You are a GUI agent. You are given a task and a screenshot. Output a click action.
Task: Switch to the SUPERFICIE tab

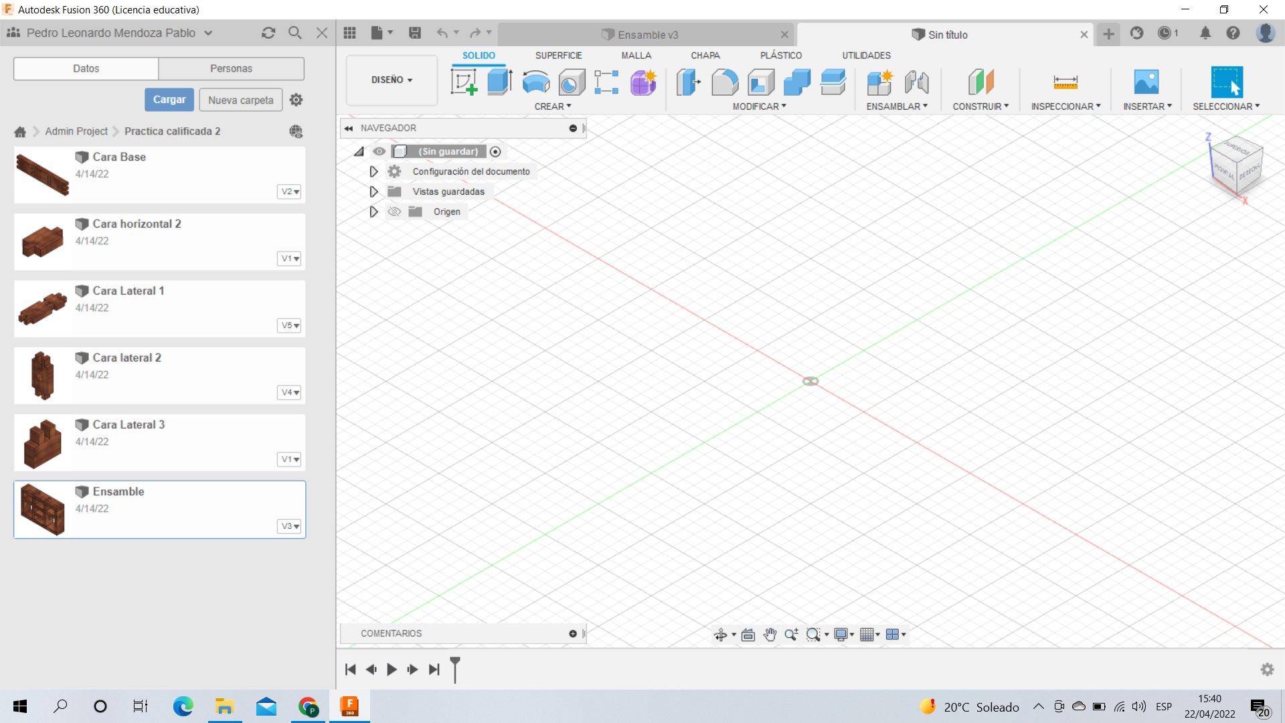point(558,56)
